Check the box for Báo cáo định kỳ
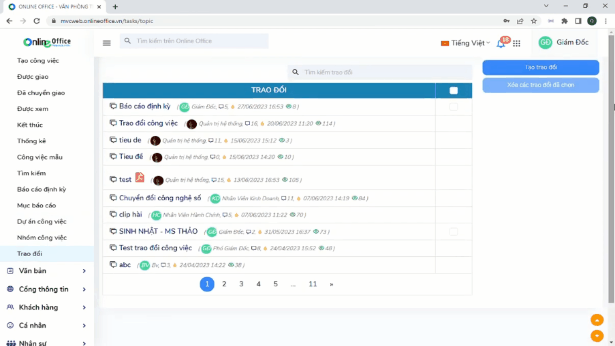Viewport: 615px width, 346px height. [454, 107]
